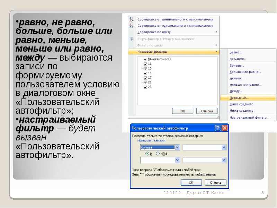Choose the между... filter option
The height and width of the screenshot is (208, 277).
pos(236,91)
